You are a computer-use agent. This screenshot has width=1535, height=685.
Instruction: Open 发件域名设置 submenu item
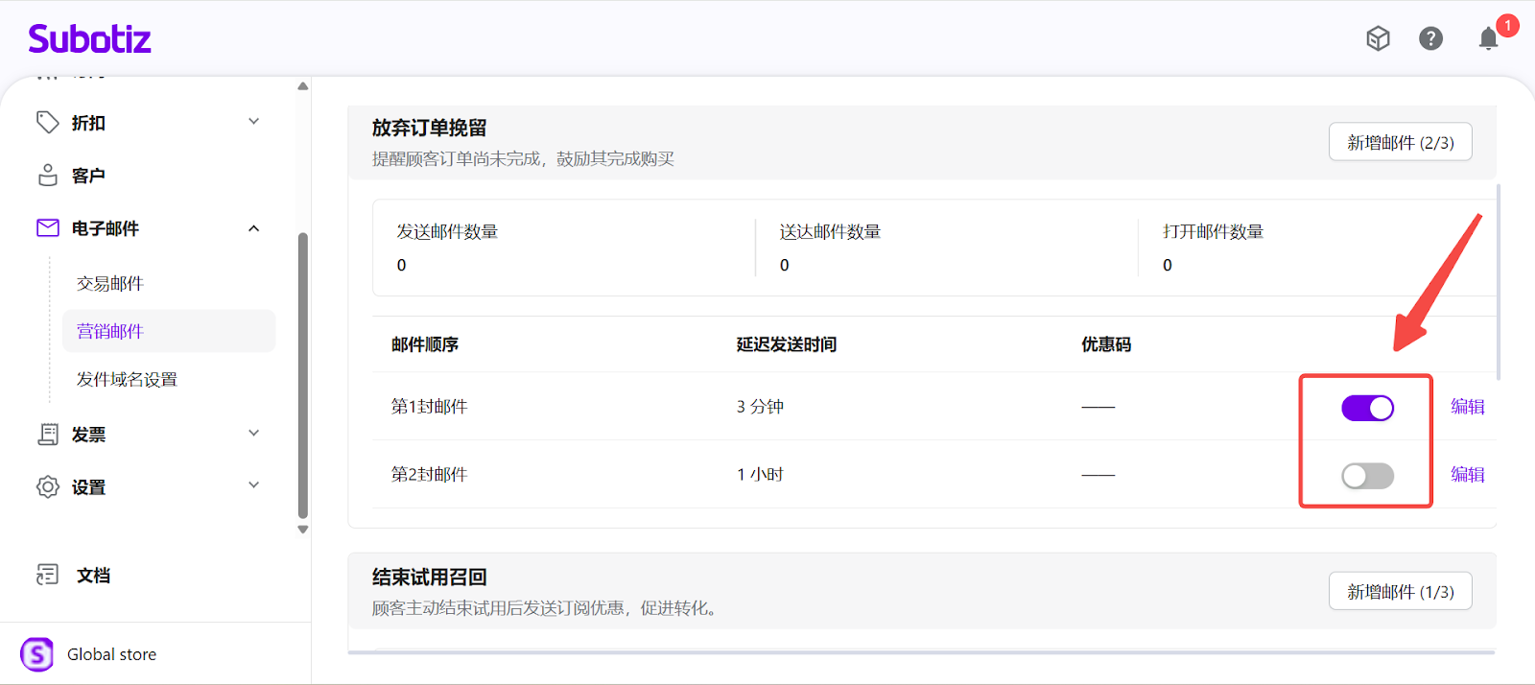pos(127,380)
